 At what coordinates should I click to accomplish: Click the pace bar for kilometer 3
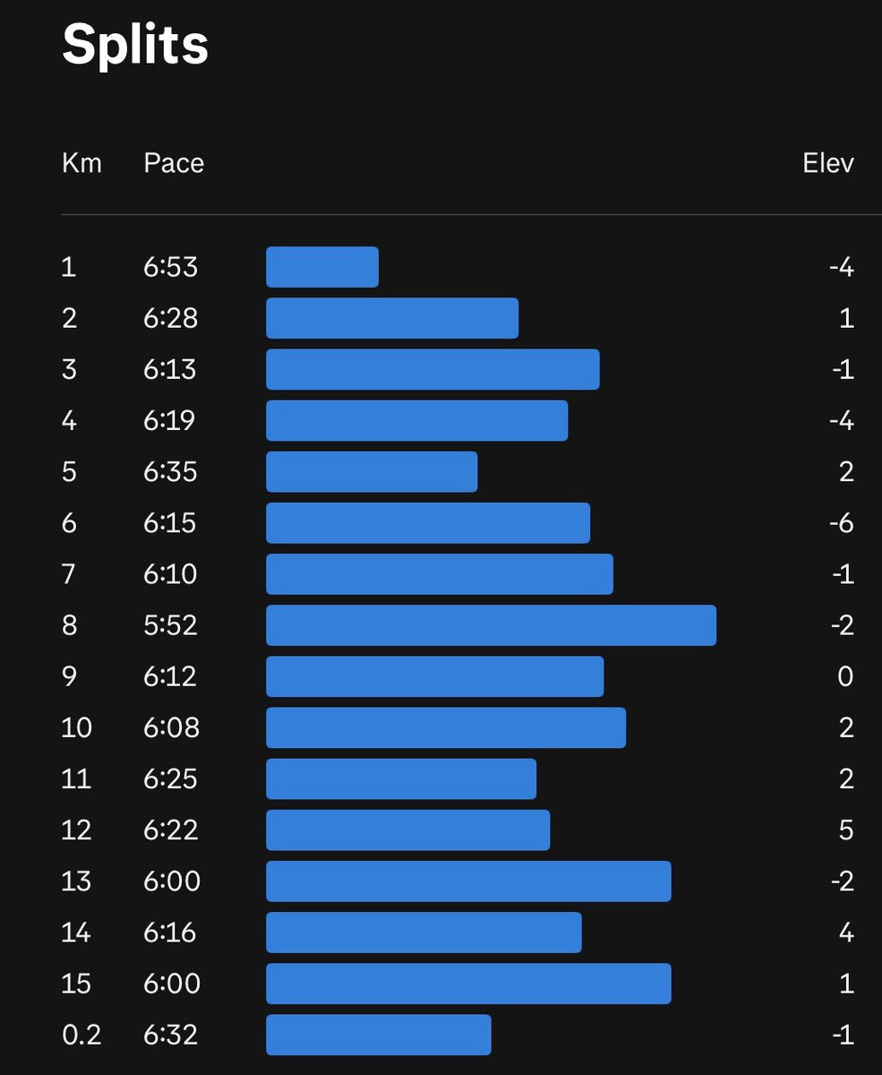pos(432,369)
